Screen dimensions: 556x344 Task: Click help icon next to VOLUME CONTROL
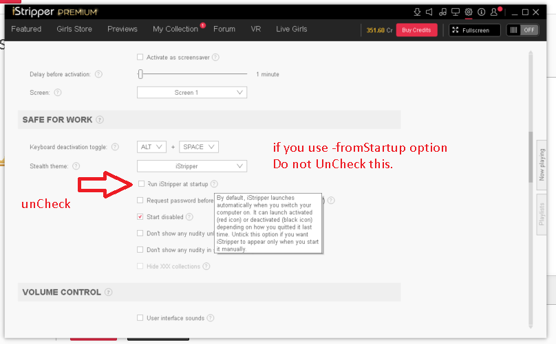coord(109,293)
